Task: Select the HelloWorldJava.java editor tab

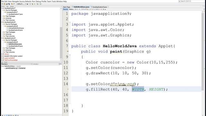Action: 81,7
